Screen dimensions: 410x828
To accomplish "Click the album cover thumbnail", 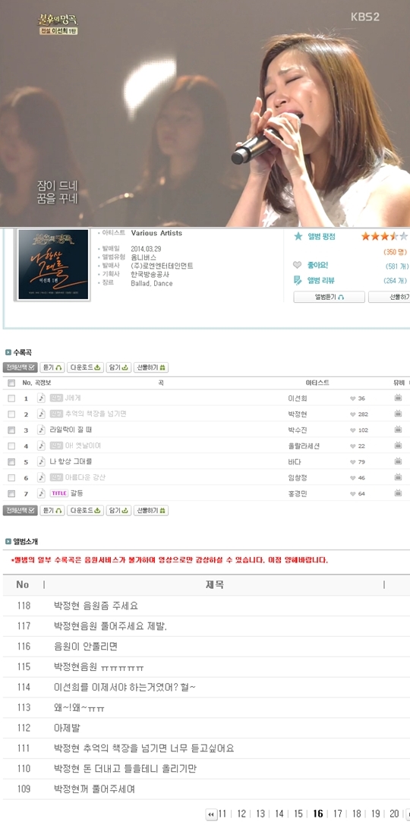I will pos(53,265).
